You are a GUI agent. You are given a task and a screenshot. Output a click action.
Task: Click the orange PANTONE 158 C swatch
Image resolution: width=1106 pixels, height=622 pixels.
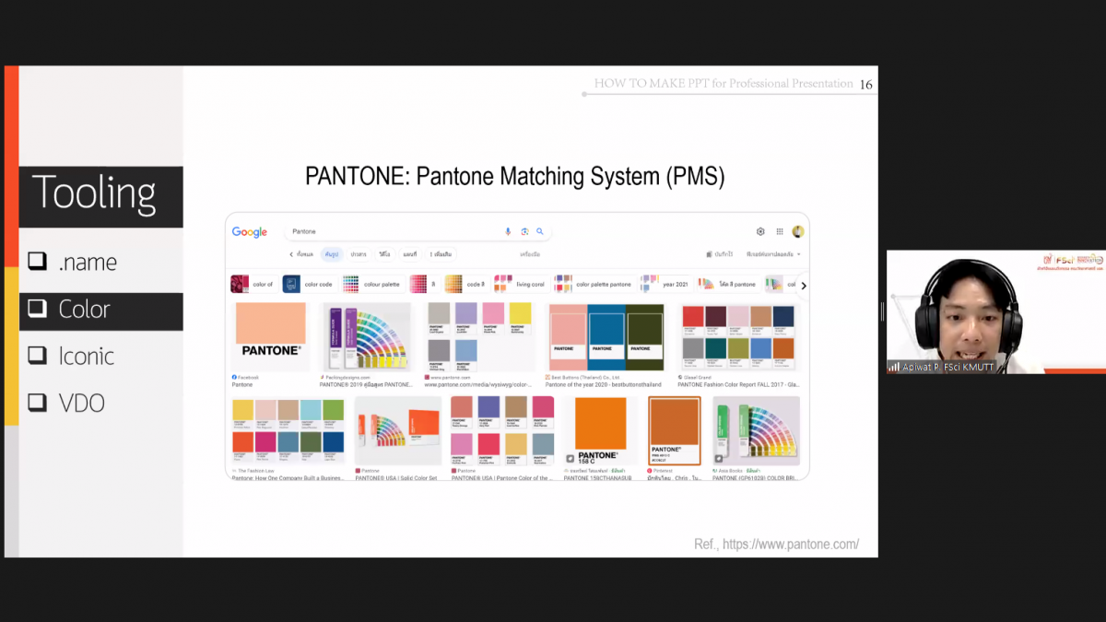tap(601, 431)
